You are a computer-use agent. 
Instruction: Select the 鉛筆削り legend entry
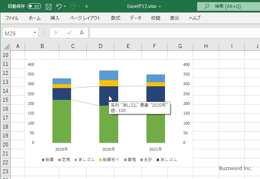[x=109, y=160]
